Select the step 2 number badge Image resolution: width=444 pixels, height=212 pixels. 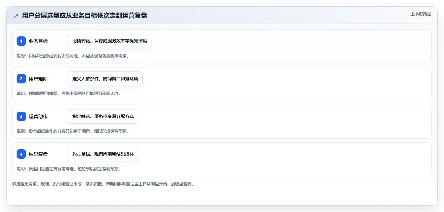(21, 79)
